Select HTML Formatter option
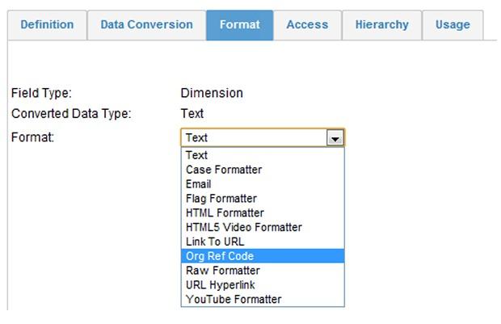Viewport: 501px width, 324px height. (263, 212)
